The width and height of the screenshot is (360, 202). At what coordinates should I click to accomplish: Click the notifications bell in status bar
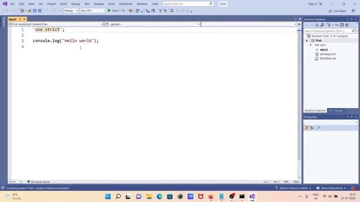pyautogui.click(x=353, y=188)
